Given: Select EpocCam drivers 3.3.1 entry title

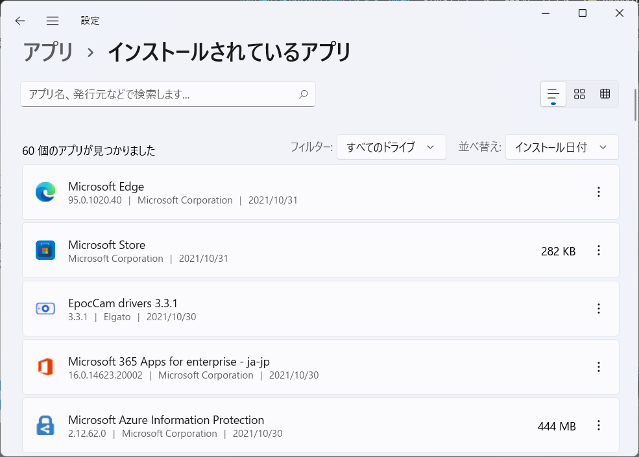Looking at the screenshot, I should [x=123, y=303].
